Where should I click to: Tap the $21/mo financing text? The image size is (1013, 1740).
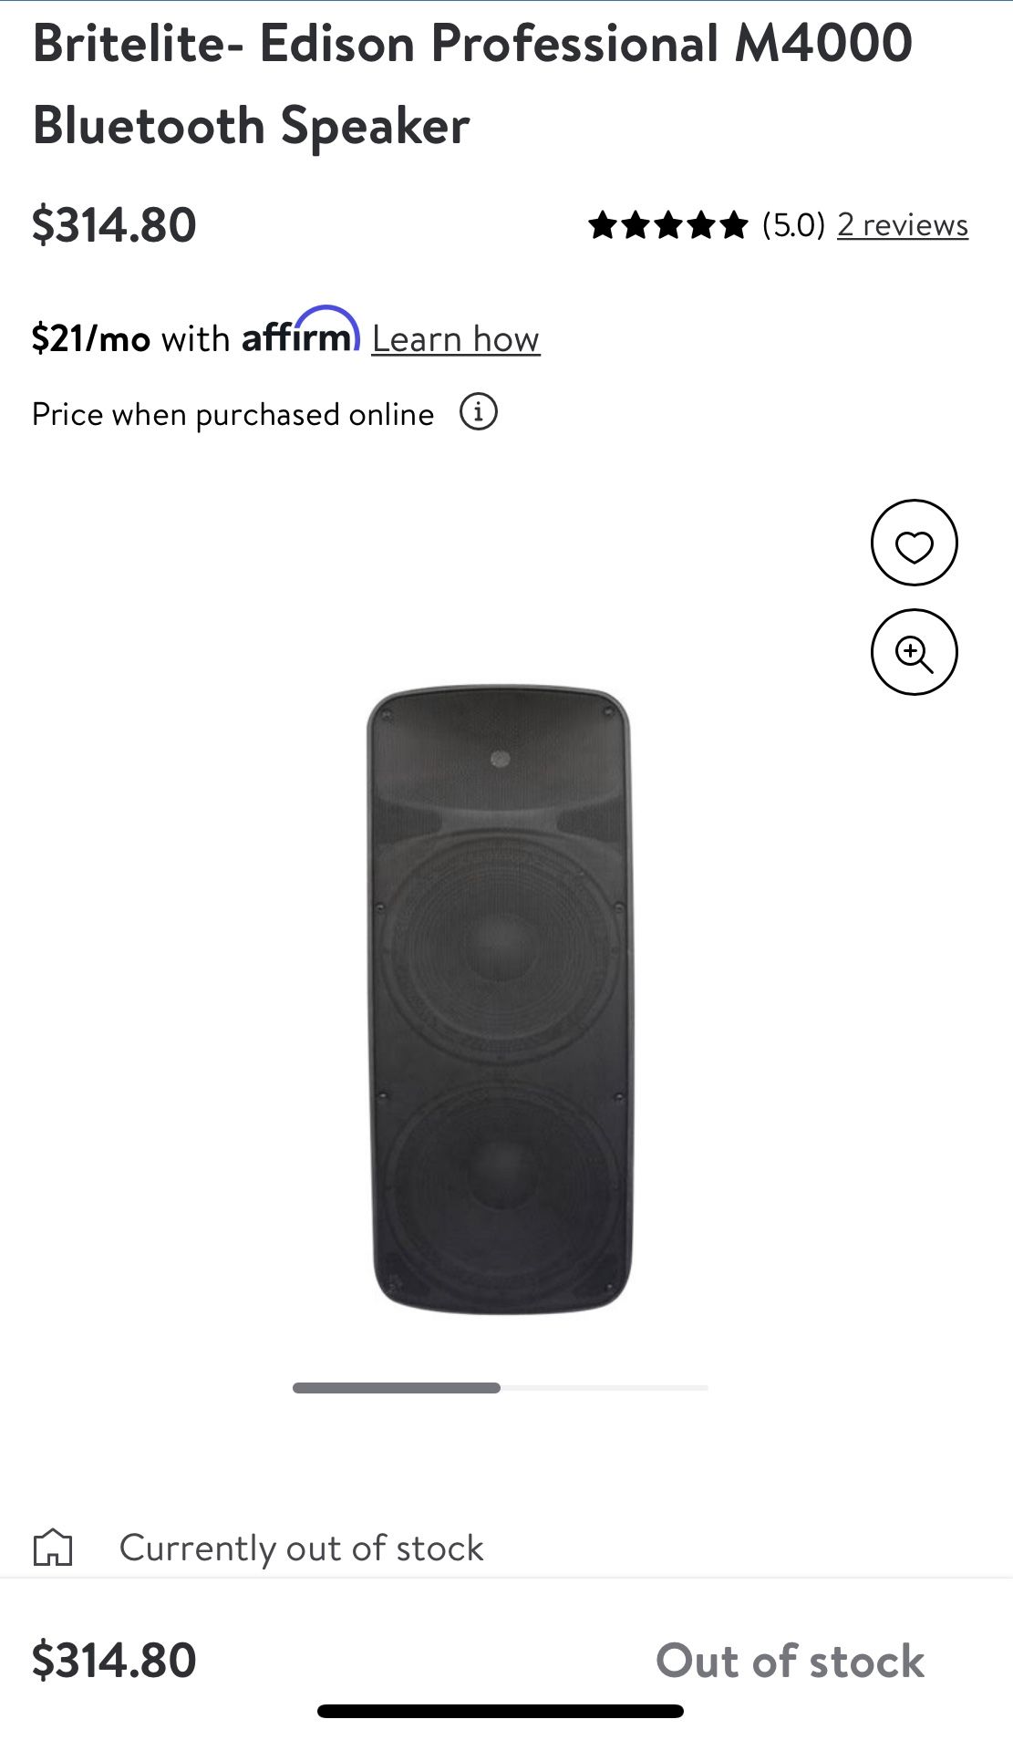tap(90, 339)
